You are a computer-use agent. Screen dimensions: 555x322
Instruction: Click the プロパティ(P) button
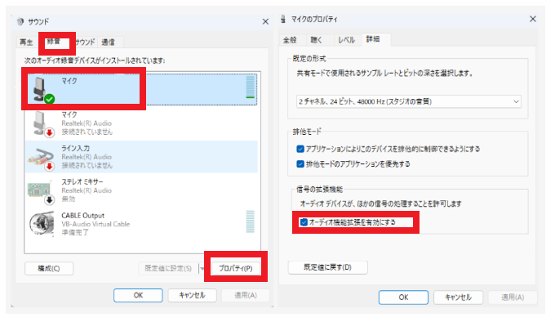coord(236,269)
